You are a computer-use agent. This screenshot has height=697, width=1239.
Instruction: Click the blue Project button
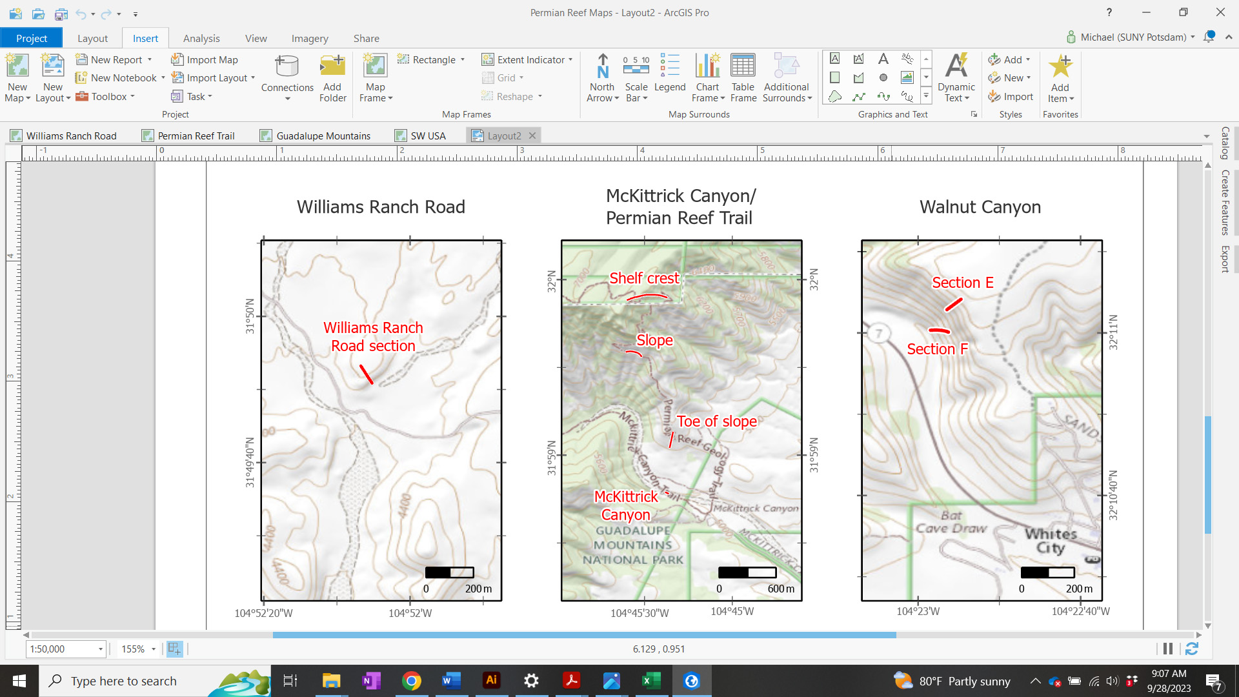(x=31, y=38)
